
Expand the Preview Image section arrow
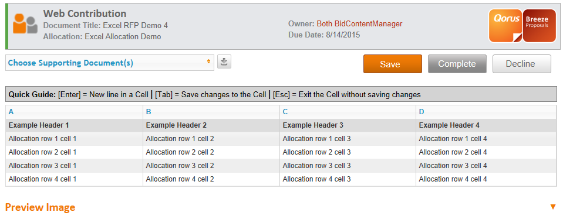pos(553,207)
